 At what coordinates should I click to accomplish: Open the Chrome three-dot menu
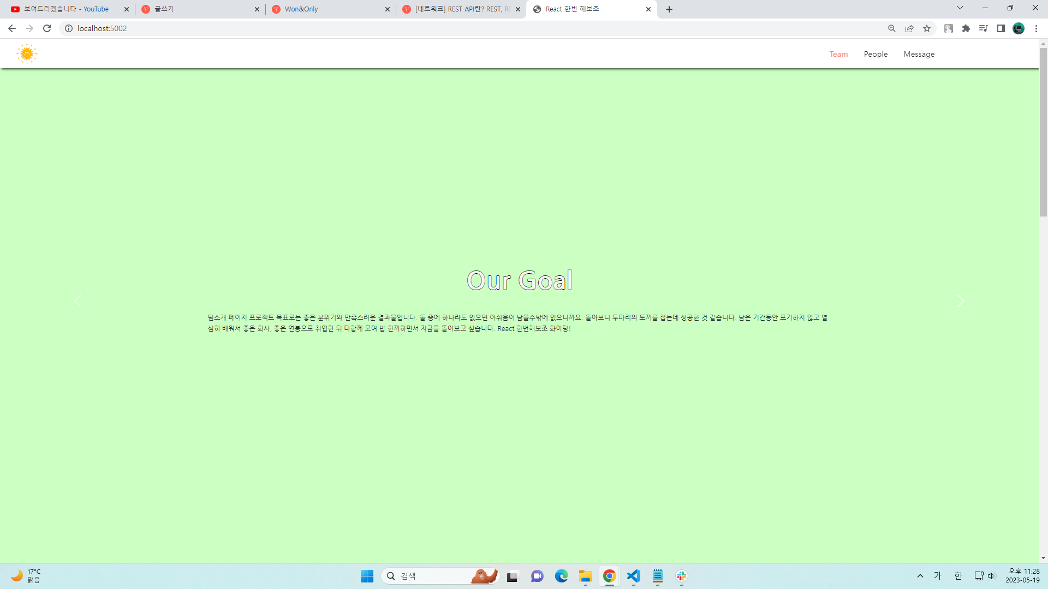coord(1037,28)
